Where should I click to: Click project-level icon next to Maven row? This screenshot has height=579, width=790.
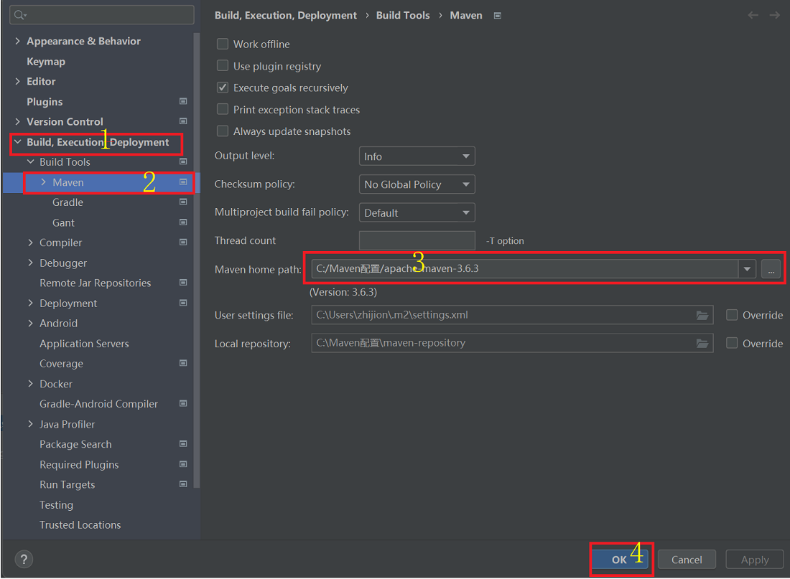pos(183,182)
